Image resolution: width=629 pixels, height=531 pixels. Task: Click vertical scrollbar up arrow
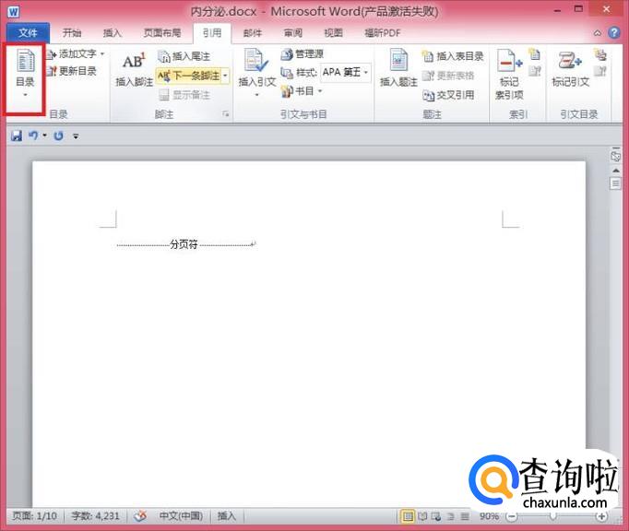pos(616,171)
